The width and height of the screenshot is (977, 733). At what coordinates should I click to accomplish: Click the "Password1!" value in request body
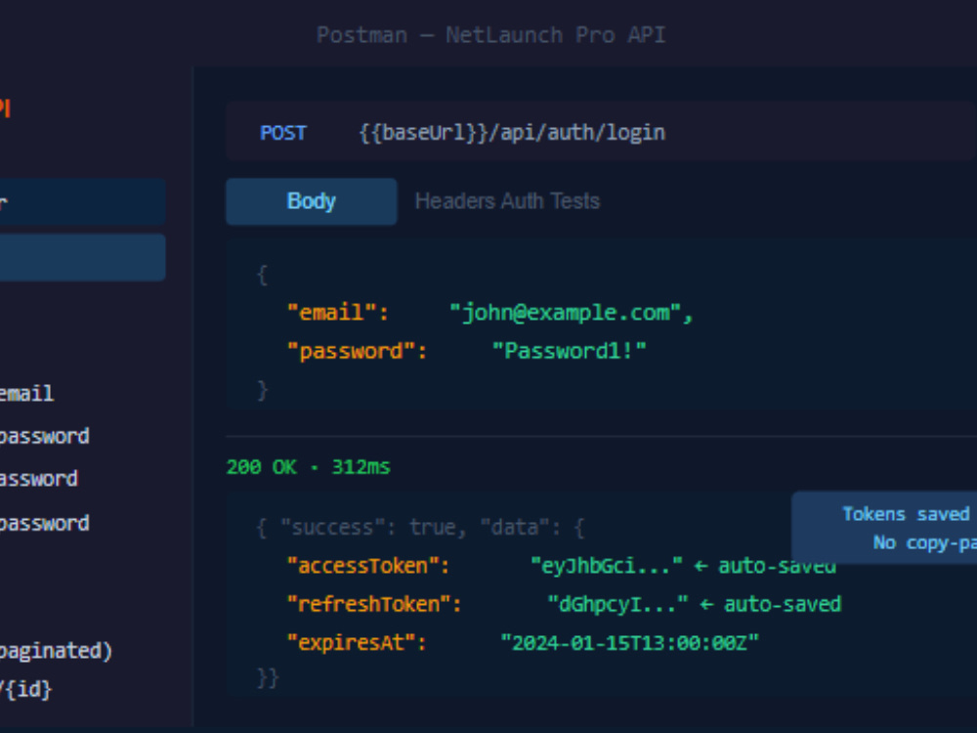coord(569,351)
